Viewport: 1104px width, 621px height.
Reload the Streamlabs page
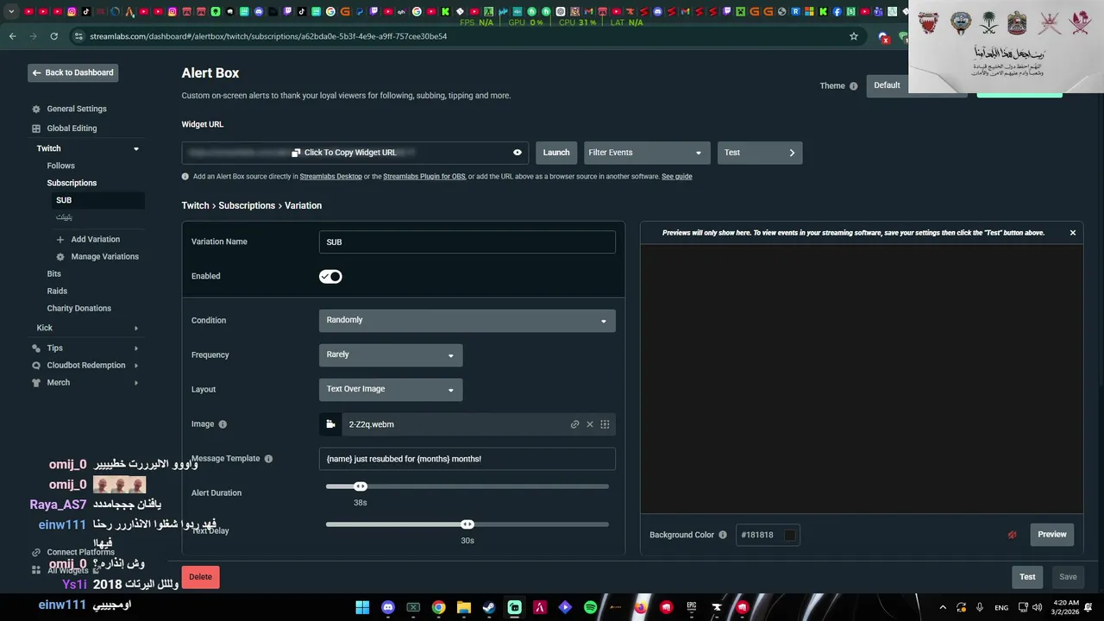coord(53,36)
